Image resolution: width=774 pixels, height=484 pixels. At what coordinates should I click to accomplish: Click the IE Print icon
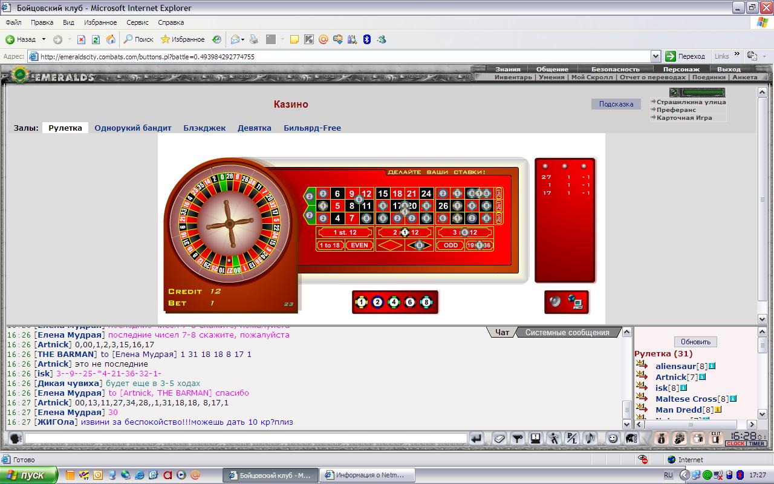pyautogui.click(x=254, y=39)
